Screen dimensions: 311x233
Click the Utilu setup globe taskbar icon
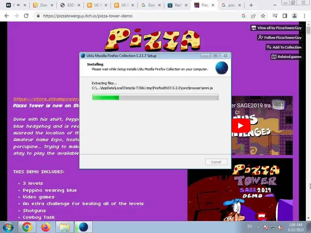click(83, 227)
